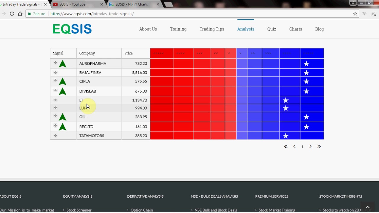
Task: Click the green up arrow for RECLTD
Action: click(x=62, y=127)
